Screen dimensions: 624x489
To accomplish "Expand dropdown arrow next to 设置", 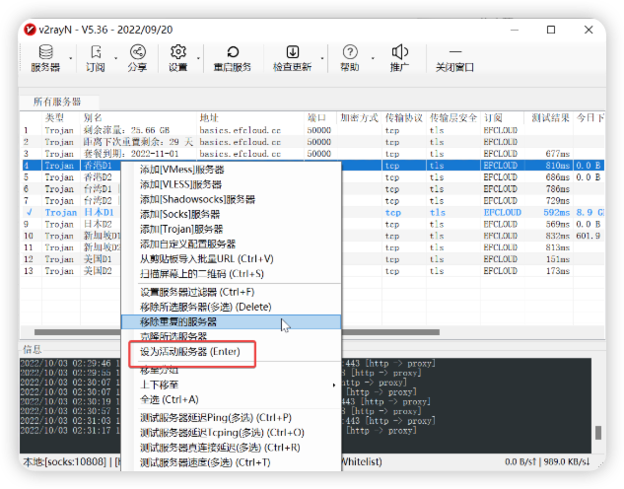I will click(x=198, y=58).
